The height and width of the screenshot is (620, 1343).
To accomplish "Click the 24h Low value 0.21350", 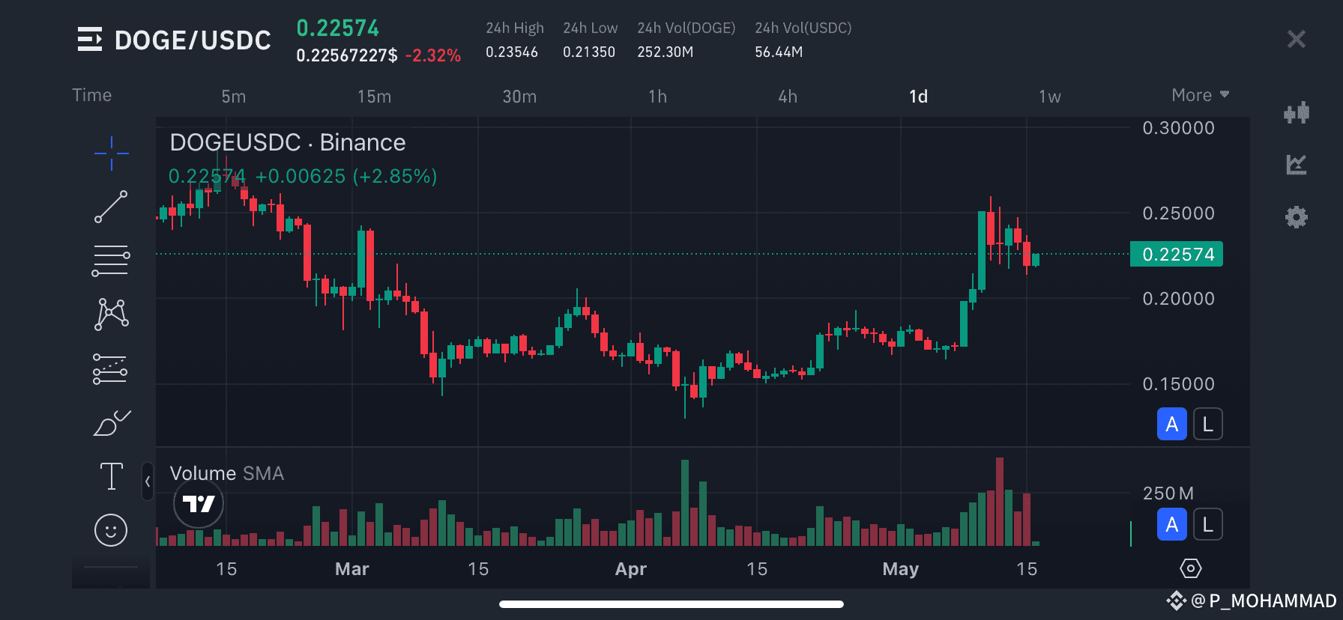I will [x=589, y=52].
